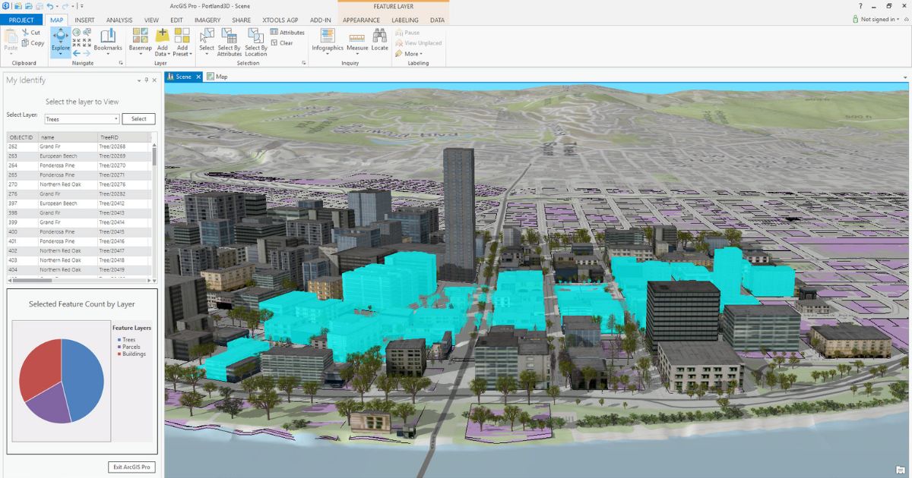Open the PROJECT tab
This screenshot has width=912, height=478.
coord(21,20)
